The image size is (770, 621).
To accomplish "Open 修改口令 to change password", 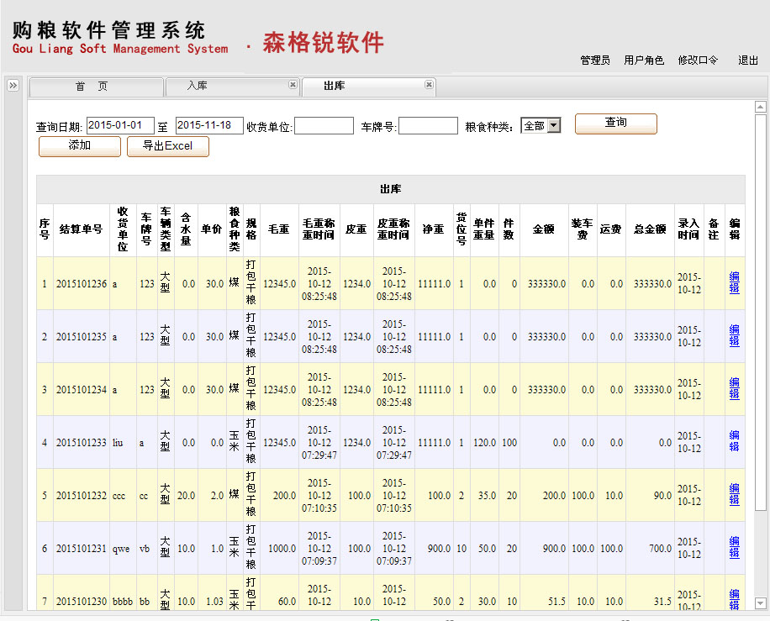I will pyautogui.click(x=698, y=61).
